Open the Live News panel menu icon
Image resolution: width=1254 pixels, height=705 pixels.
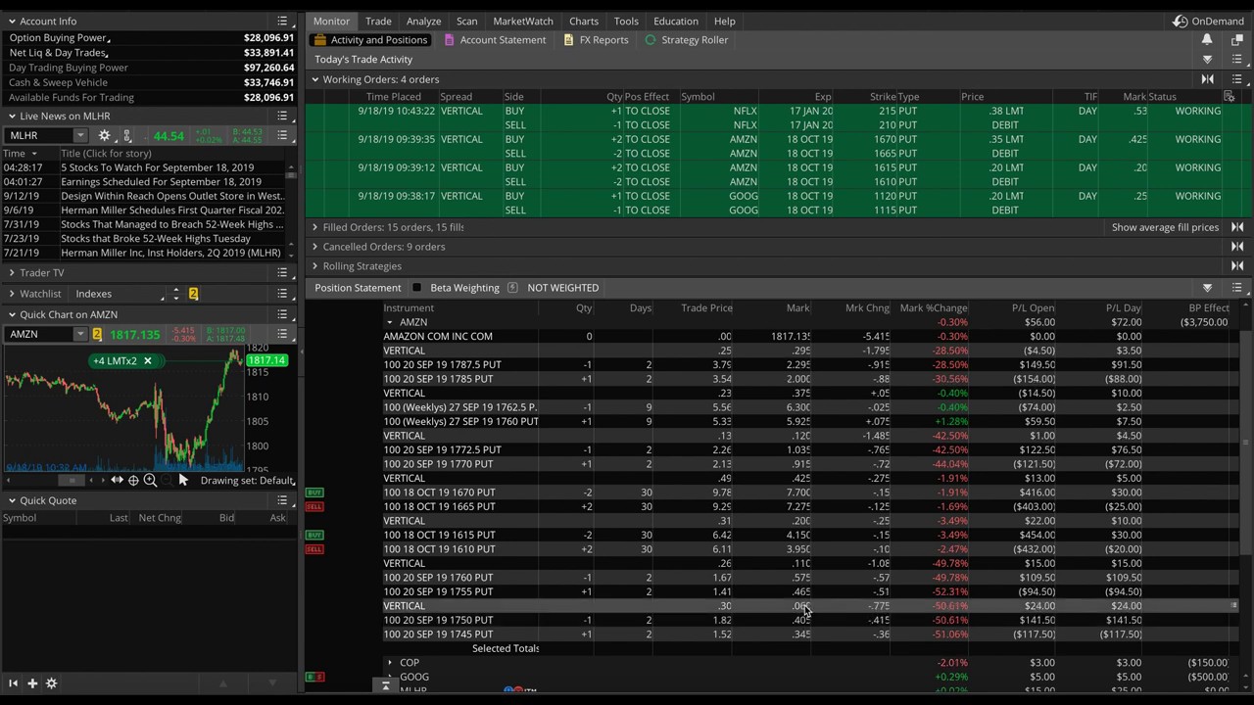pyautogui.click(x=282, y=116)
